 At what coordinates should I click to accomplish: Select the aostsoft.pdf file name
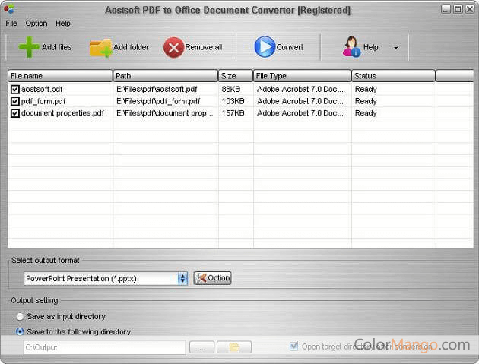point(42,89)
